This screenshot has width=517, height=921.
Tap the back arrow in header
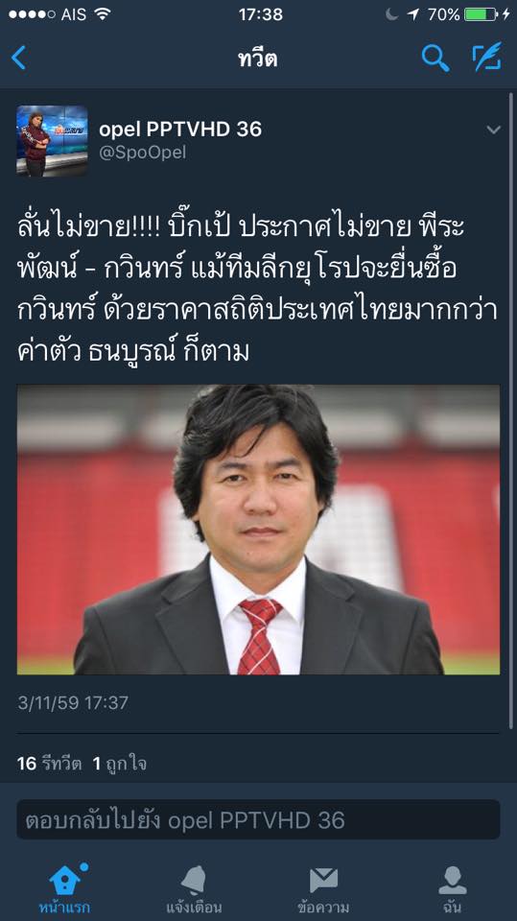19,59
